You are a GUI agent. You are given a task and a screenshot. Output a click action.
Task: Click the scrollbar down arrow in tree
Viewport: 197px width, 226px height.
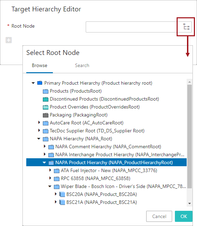189,204
